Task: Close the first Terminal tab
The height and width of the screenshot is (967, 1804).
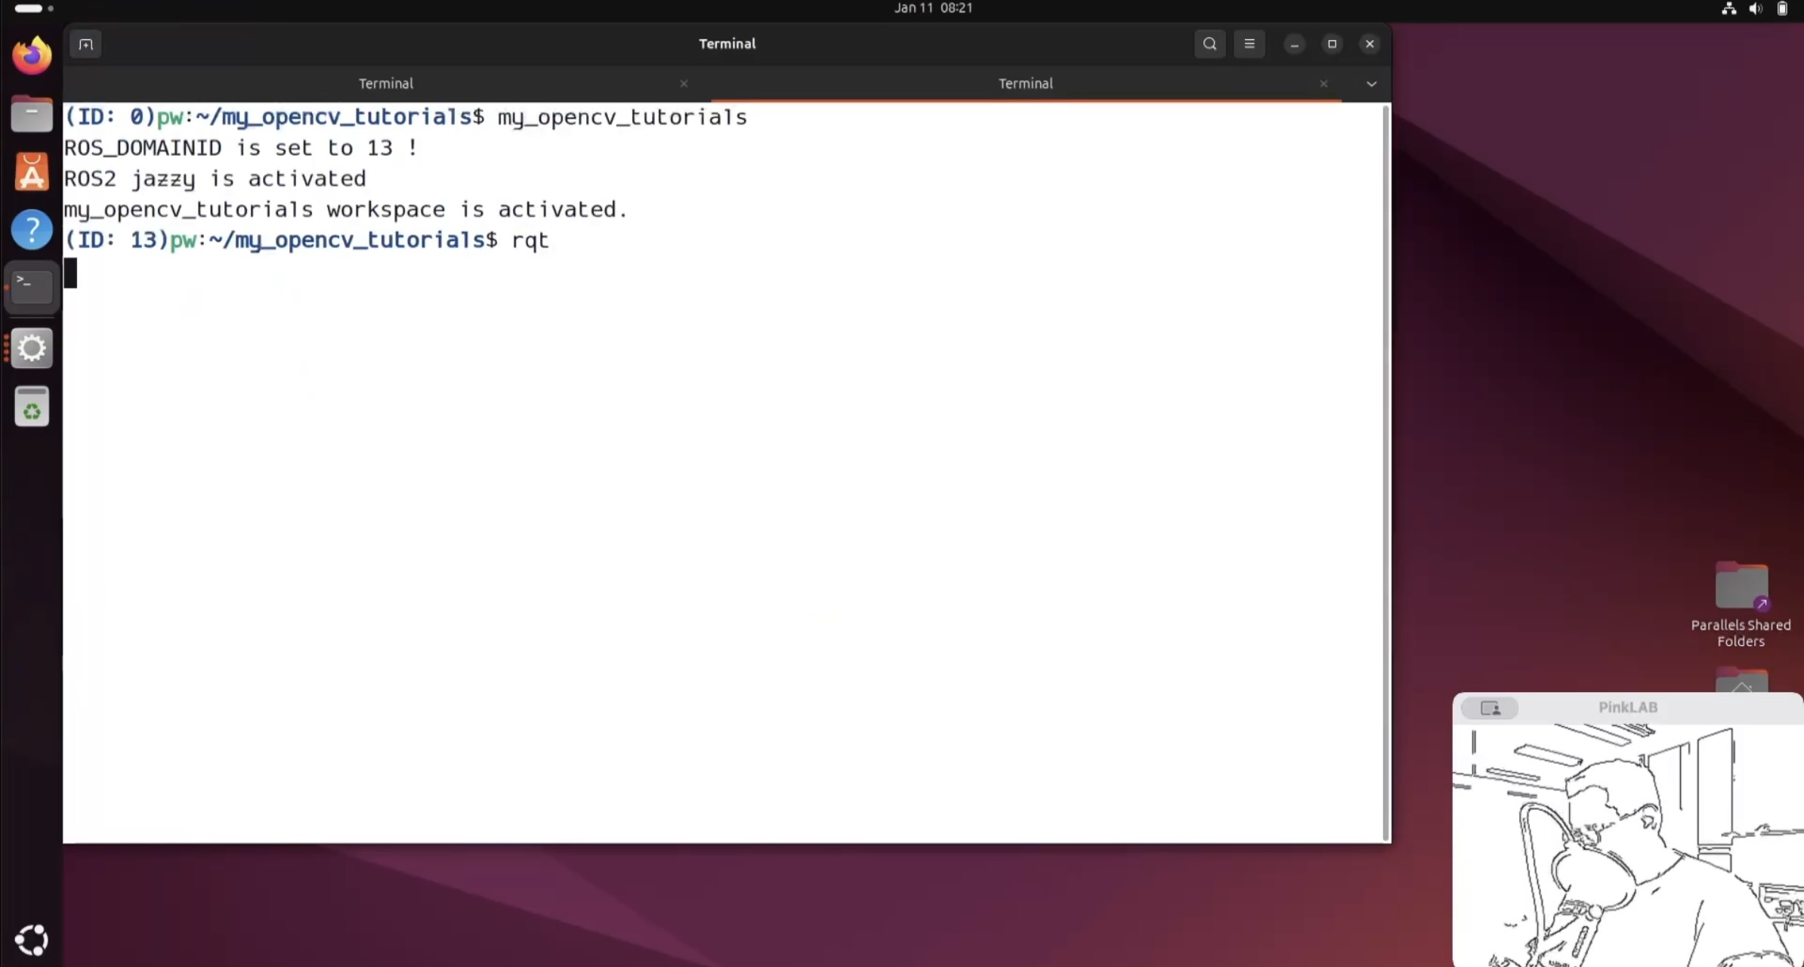Action: [x=684, y=84]
